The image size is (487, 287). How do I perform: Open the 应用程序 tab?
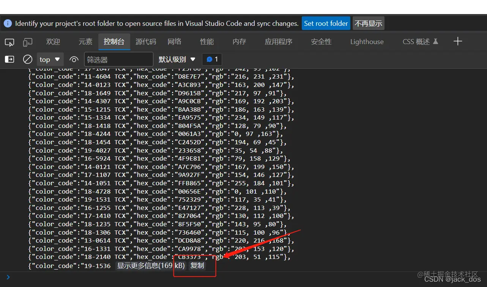[279, 42]
